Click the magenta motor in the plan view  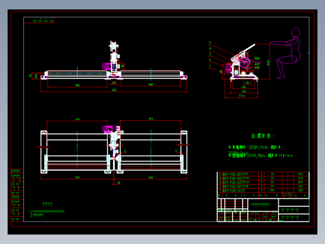click(x=110, y=128)
